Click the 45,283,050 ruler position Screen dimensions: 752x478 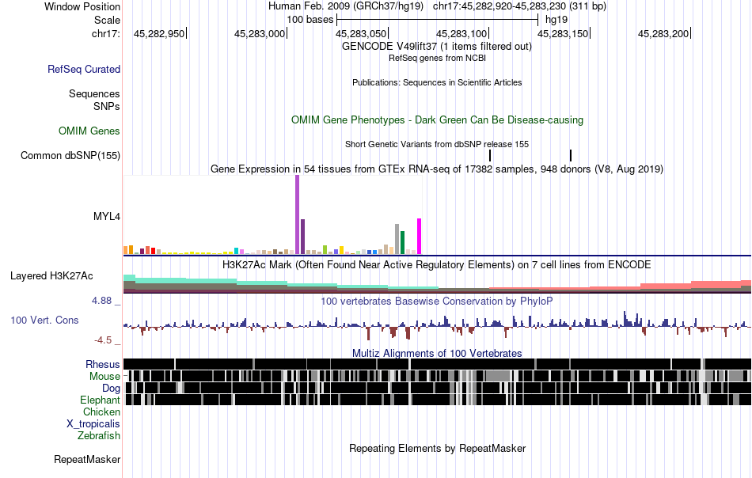[x=361, y=33]
